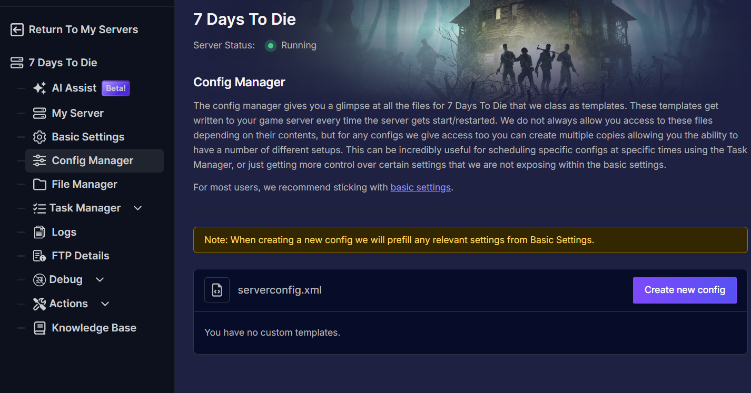Viewport: 751px width, 393px height.
Task: Click the File Manager folder icon
Action: click(39, 184)
